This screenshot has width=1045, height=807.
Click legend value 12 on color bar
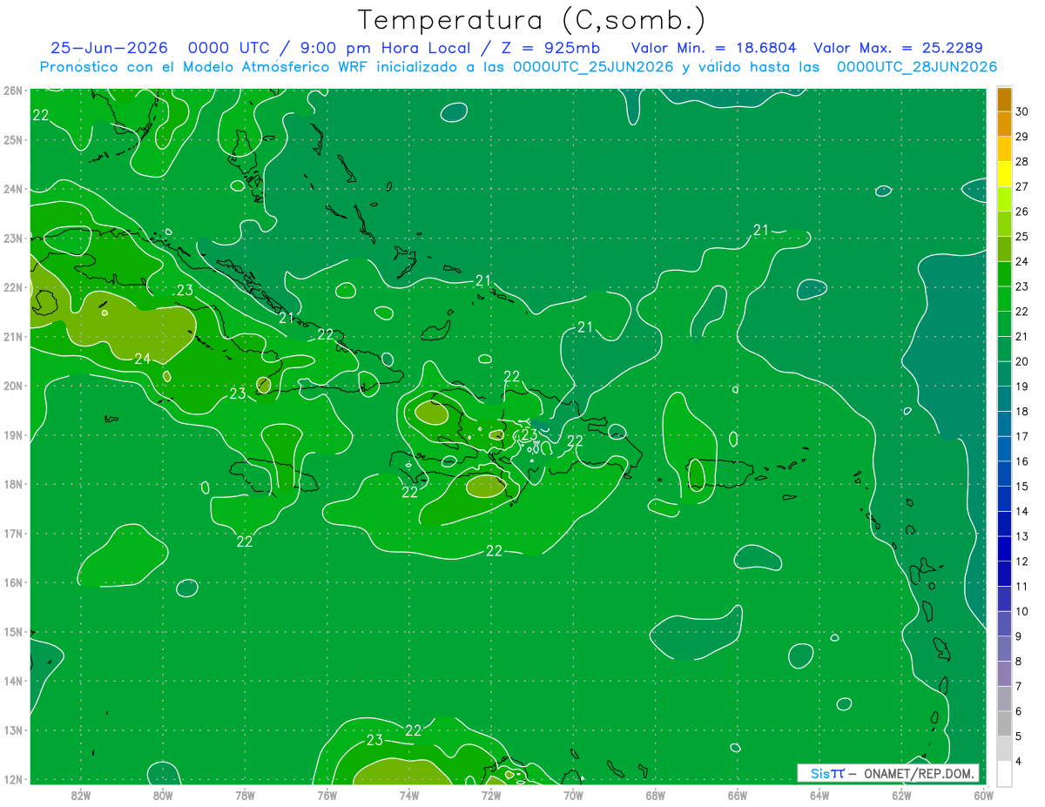(x=1021, y=562)
